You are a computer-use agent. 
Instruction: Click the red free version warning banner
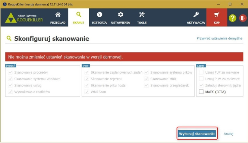[x=124, y=57]
